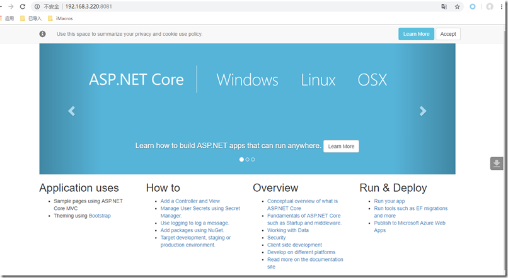This screenshot has width=508, height=278.
Task: Go to the previous carousel slide
Action: tap(72, 111)
